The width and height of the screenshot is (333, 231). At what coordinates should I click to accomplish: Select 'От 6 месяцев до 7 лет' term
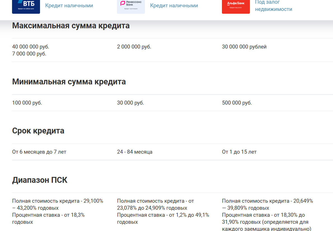coord(39,152)
